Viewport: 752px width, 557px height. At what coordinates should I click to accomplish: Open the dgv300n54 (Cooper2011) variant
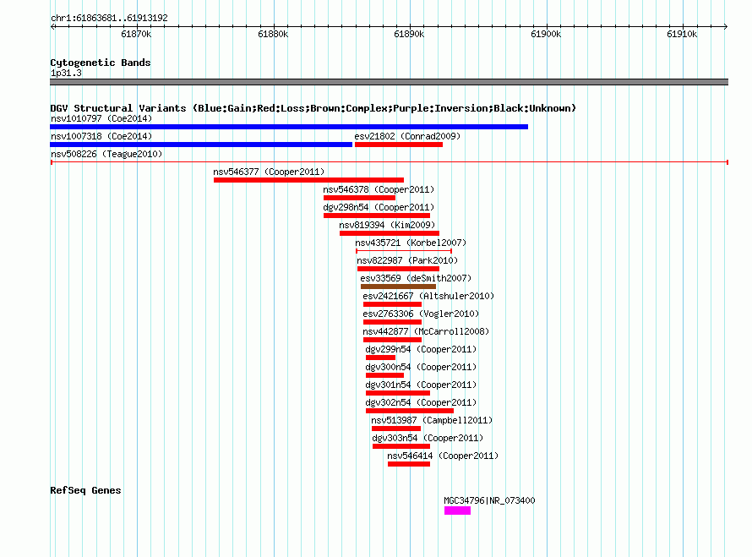click(x=421, y=367)
